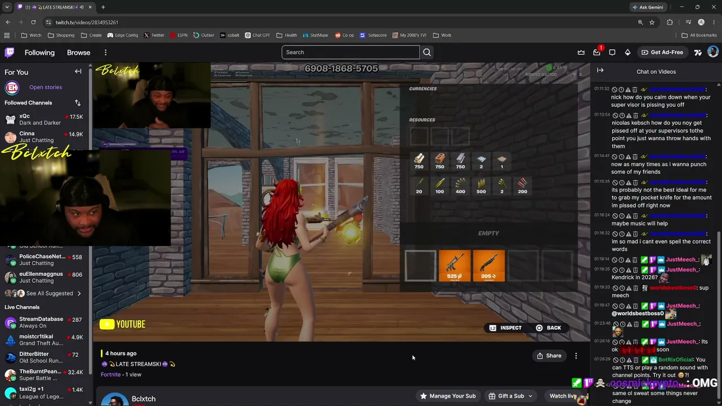View site information in the address bar
This screenshot has width=722, height=406.
coord(49,22)
